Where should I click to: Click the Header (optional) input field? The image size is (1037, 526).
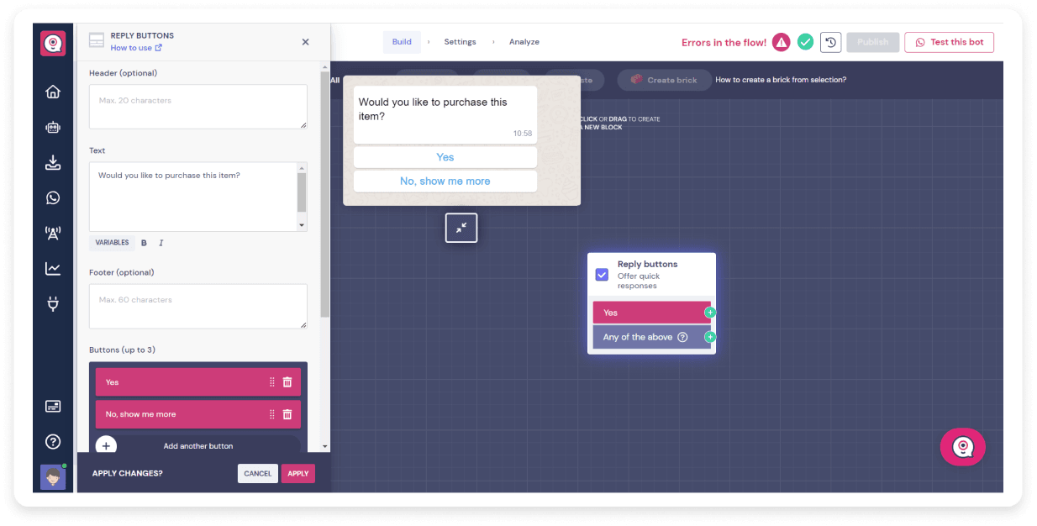(197, 106)
